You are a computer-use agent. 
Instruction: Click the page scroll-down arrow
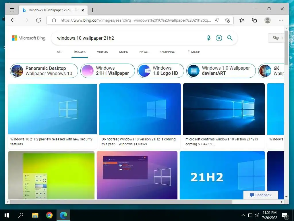pos(286,197)
